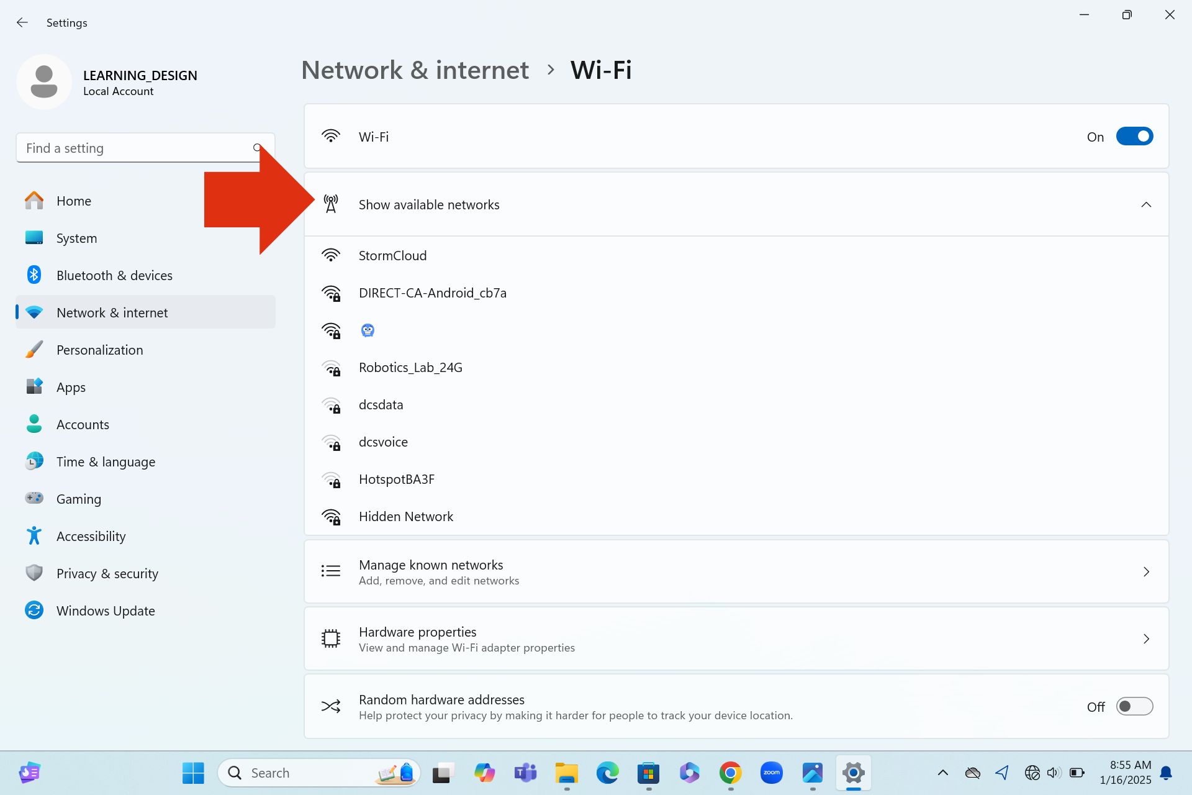Image resolution: width=1192 pixels, height=795 pixels.
Task: Click the back arrow in Settings
Action: (22, 23)
